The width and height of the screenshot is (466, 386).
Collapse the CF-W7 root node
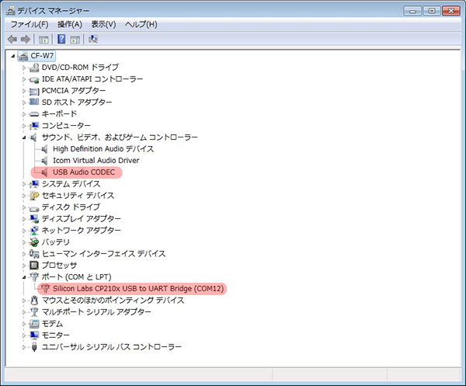pos(12,56)
